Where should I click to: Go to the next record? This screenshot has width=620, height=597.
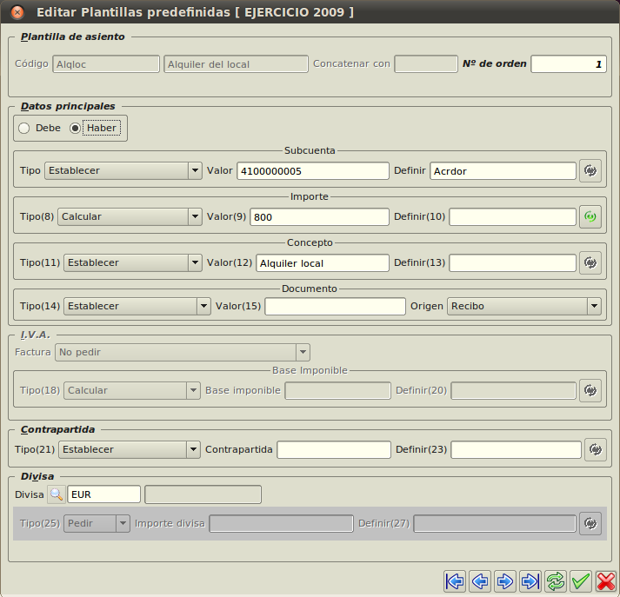pyautogui.click(x=505, y=581)
